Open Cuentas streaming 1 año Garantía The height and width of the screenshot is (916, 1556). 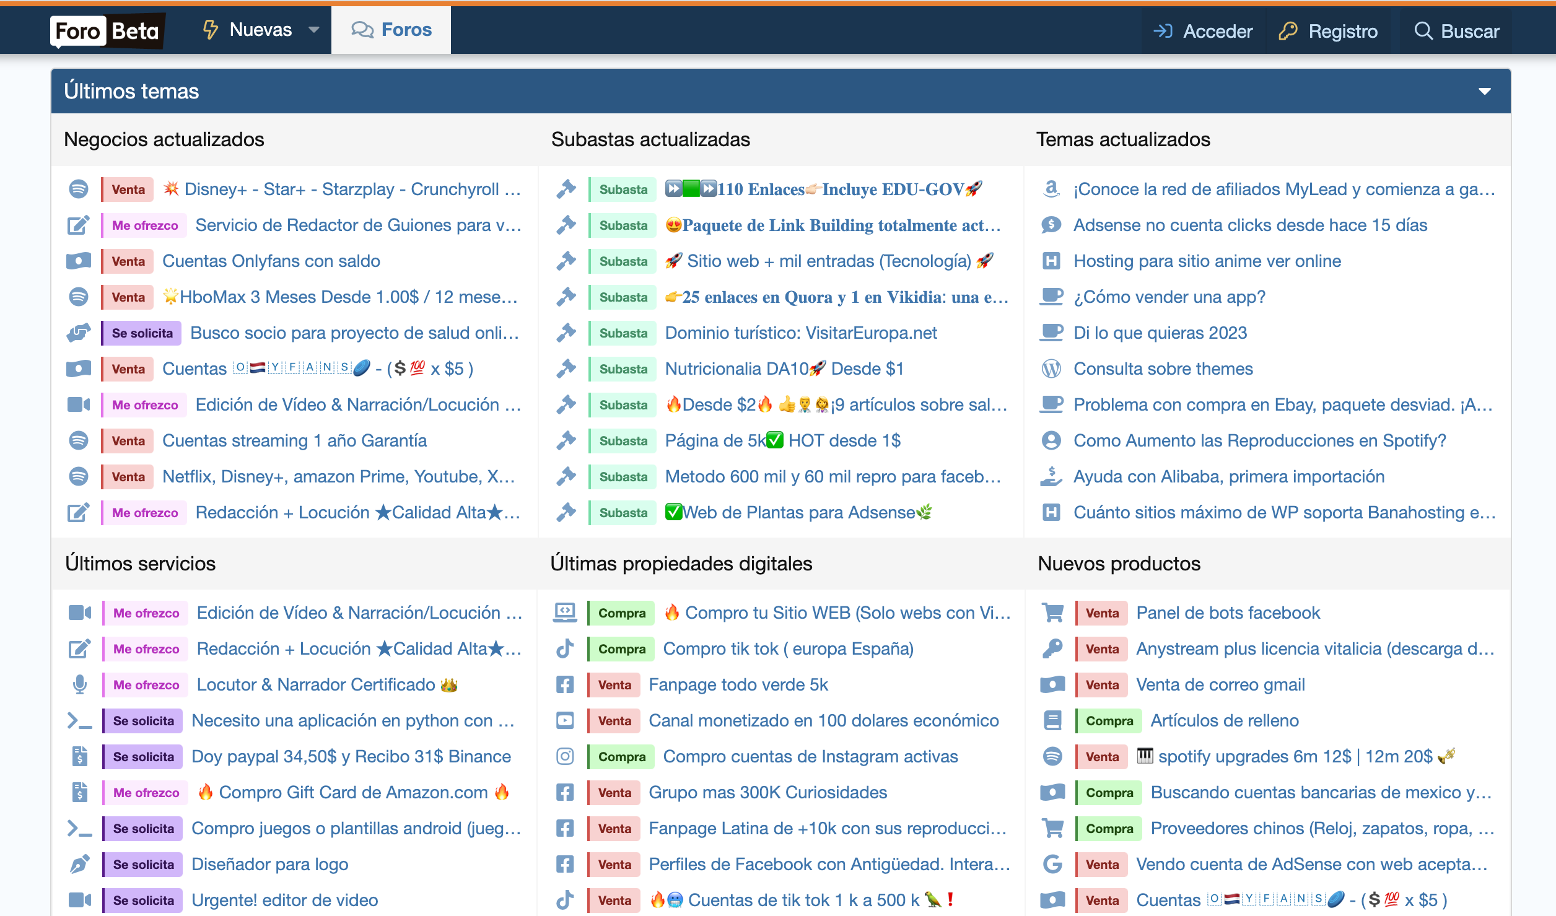pos(294,440)
